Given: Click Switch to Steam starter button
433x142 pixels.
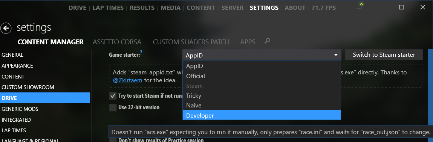Looking at the screenshot, I should 384,55.
